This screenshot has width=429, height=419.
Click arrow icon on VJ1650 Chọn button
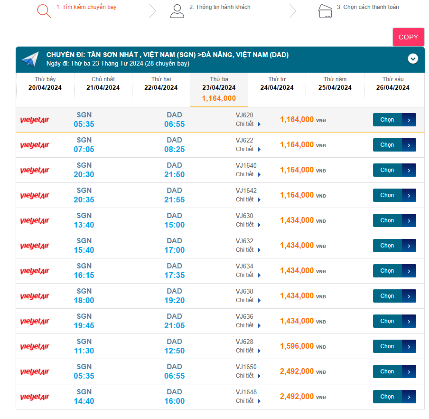click(x=409, y=371)
